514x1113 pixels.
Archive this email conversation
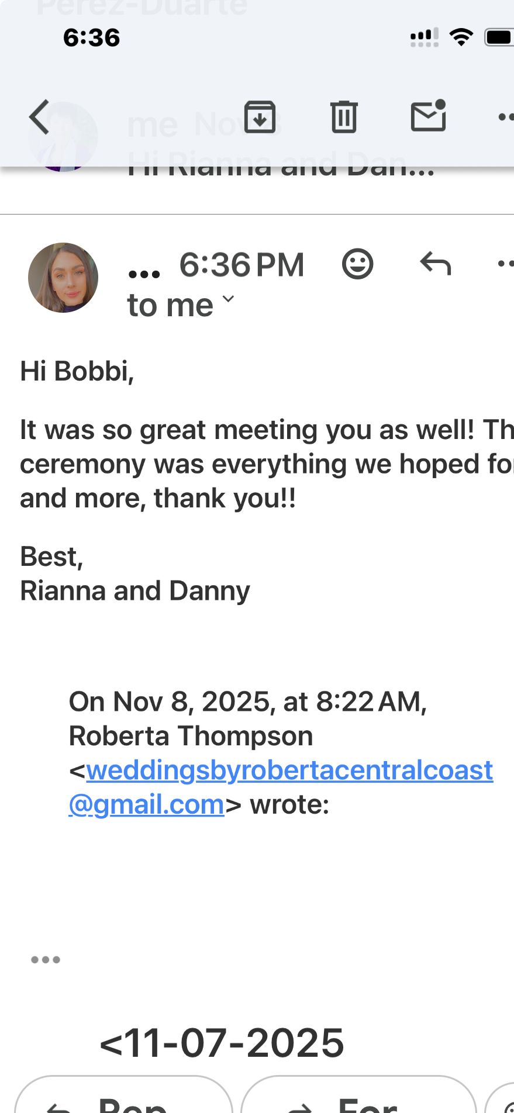click(260, 117)
